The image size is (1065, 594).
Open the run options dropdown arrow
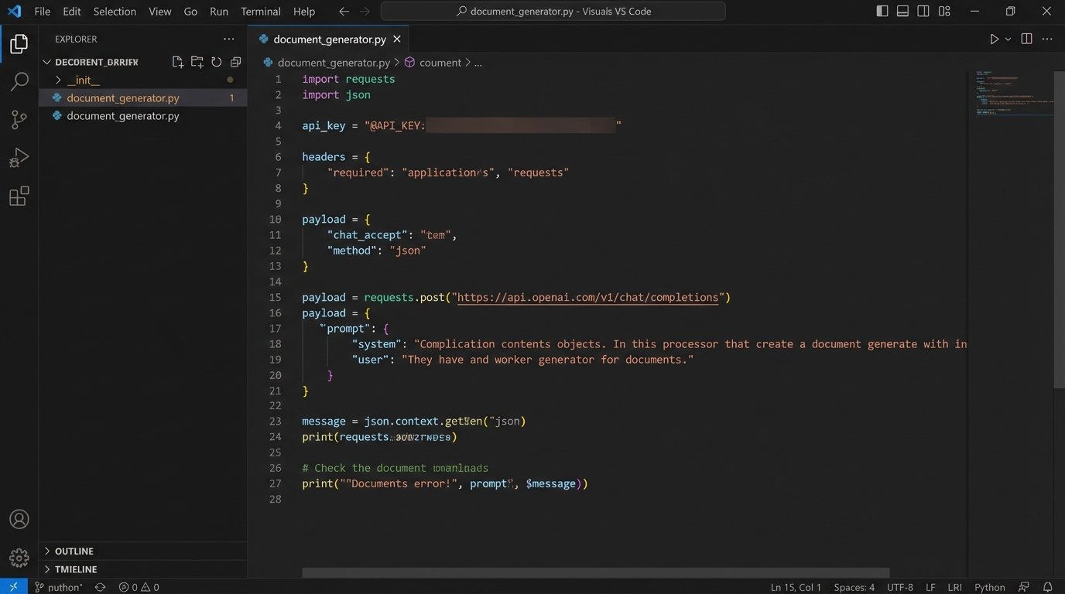click(1008, 39)
